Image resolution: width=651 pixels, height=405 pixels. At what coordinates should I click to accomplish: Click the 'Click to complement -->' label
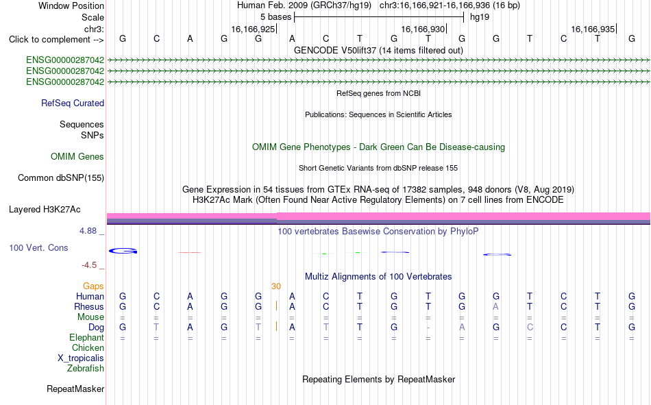pos(56,40)
